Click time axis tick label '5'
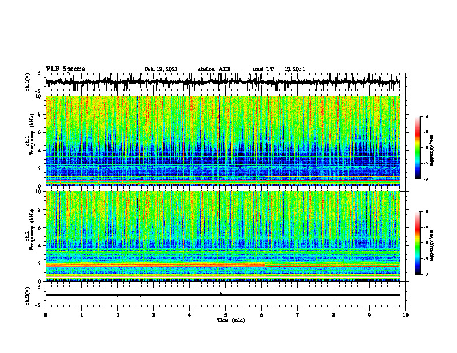 (x=226, y=315)
